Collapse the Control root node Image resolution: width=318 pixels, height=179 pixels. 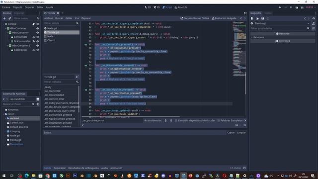pos(3,24)
